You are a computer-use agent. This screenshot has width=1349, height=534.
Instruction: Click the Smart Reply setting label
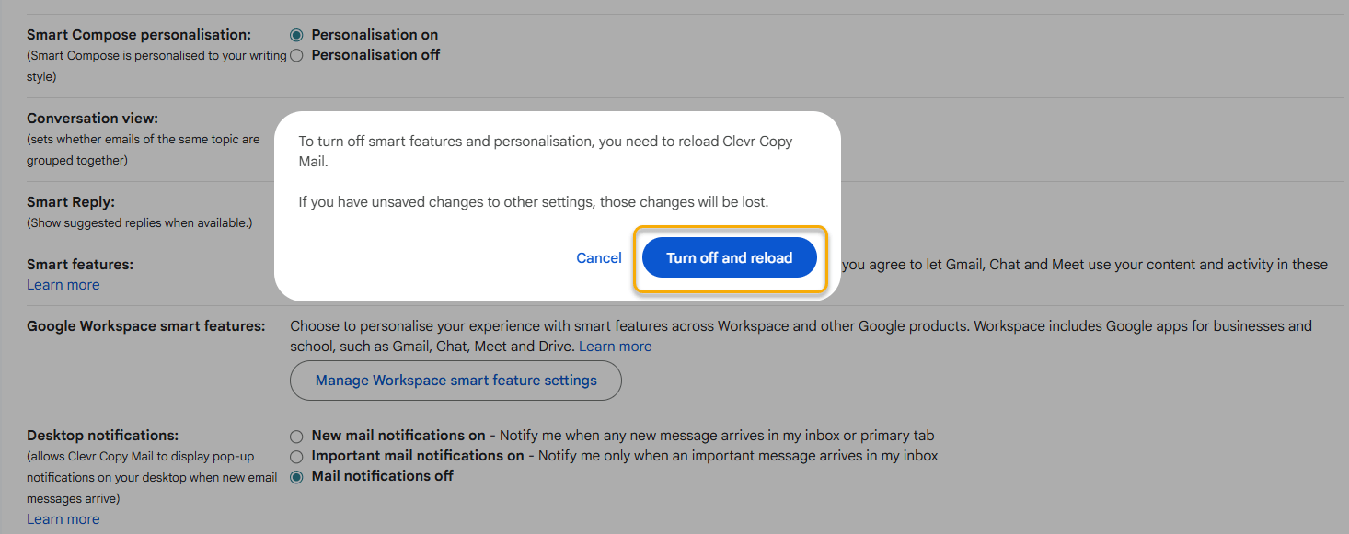(x=71, y=202)
